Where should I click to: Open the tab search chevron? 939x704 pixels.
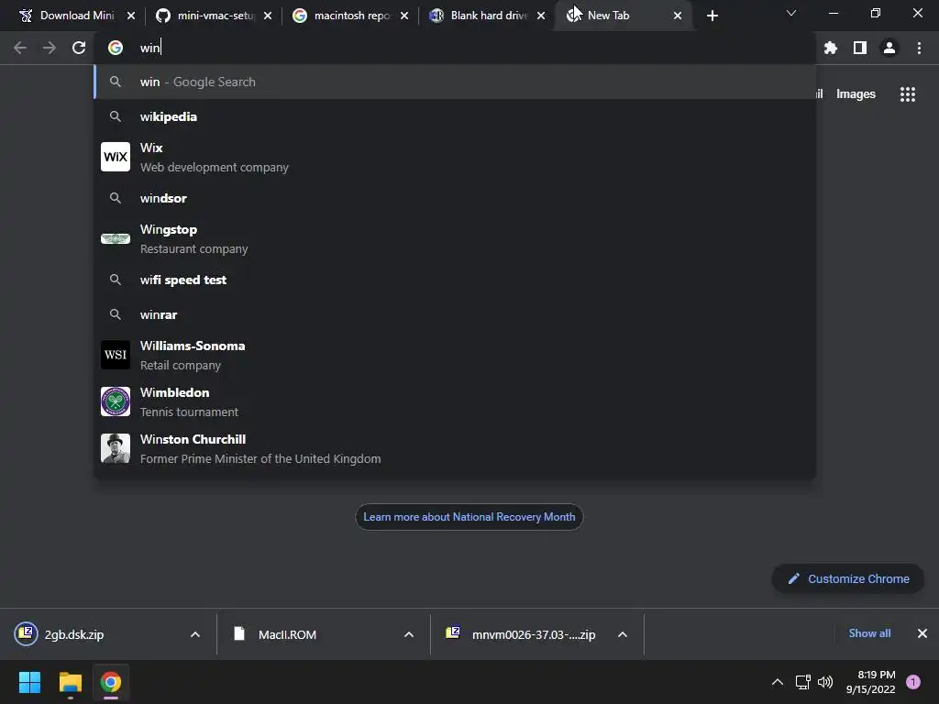791,13
